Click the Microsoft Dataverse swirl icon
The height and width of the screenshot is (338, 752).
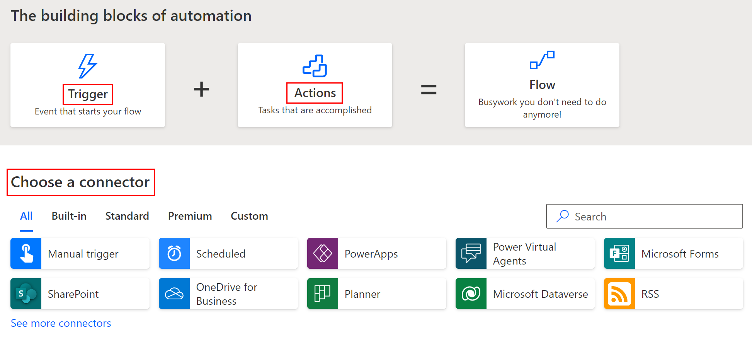[x=471, y=294]
